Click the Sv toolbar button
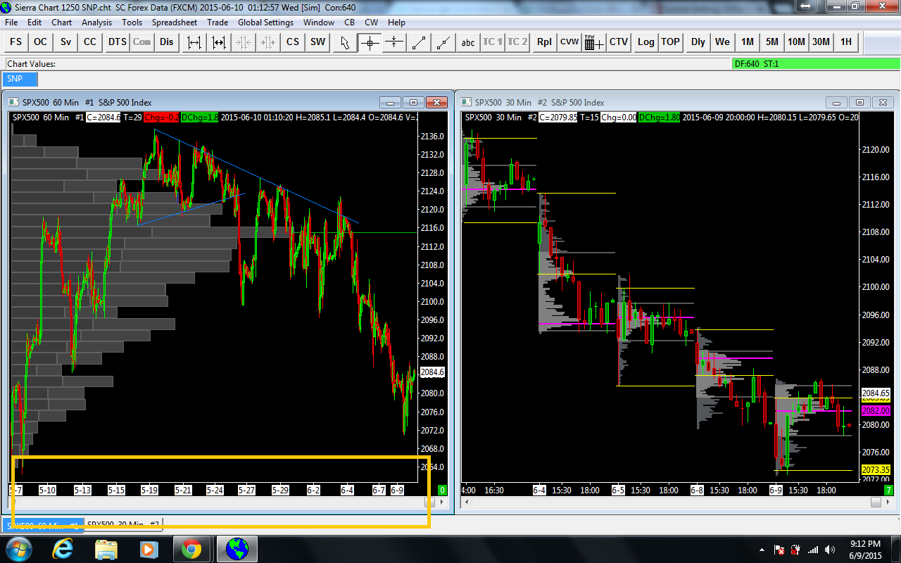Screen dimensions: 901x563 click(x=65, y=42)
